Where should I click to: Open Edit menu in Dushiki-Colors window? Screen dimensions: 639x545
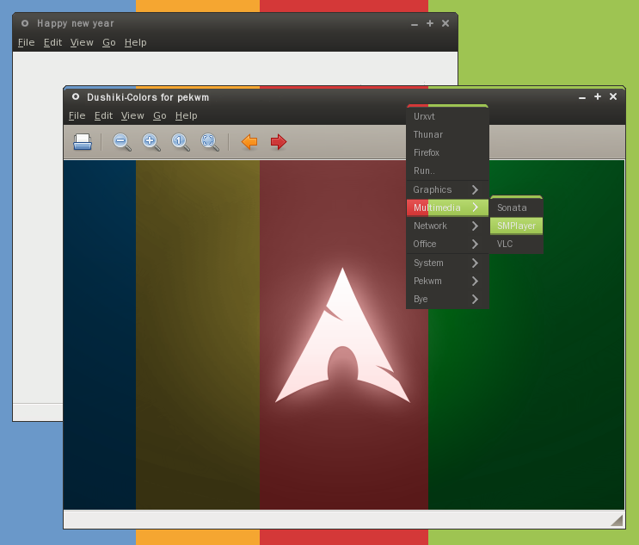[x=103, y=116]
